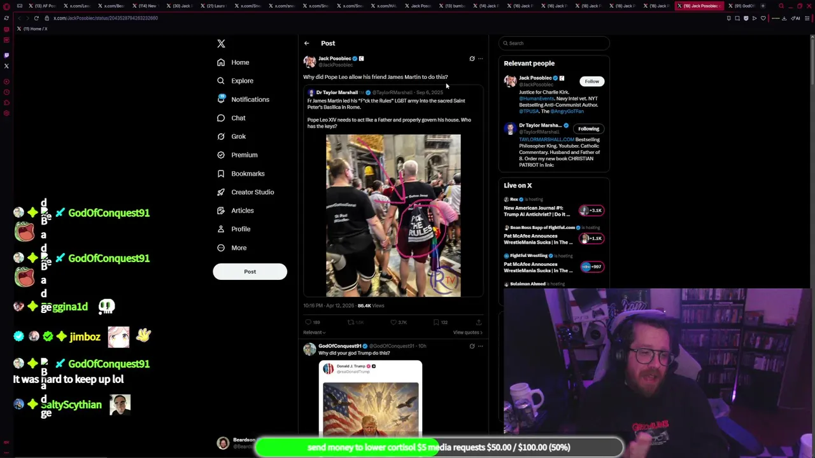Click the +3.1K listeners badge
The image size is (815, 458).
[x=591, y=211]
